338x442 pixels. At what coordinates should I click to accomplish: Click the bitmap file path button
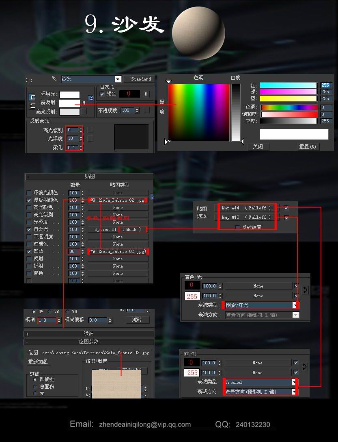click(97, 353)
